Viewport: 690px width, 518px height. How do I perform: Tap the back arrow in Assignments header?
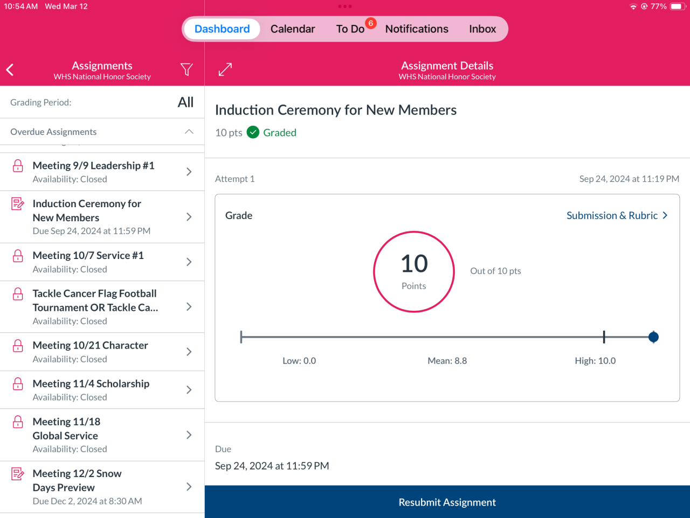[x=10, y=70]
